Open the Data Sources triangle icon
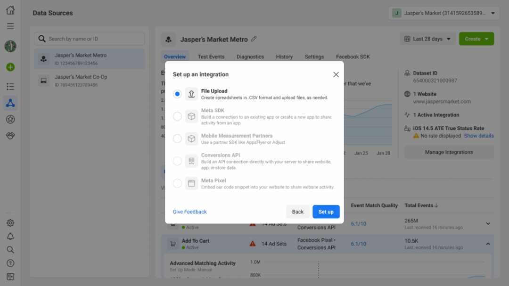This screenshot has width=509, height=286. pos(10,103)
